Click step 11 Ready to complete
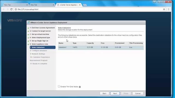 pos(39,64)
